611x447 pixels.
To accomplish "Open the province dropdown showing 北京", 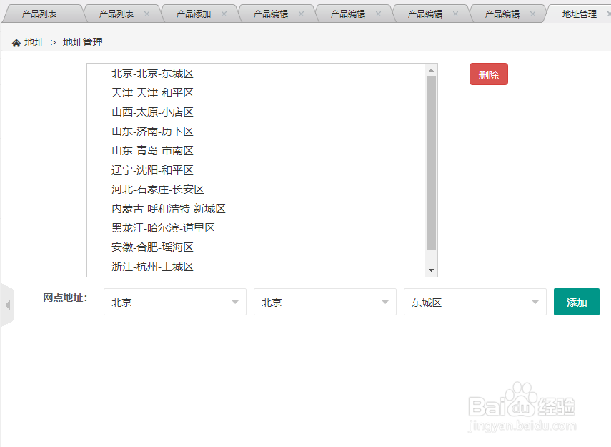I will pos(174,302).
